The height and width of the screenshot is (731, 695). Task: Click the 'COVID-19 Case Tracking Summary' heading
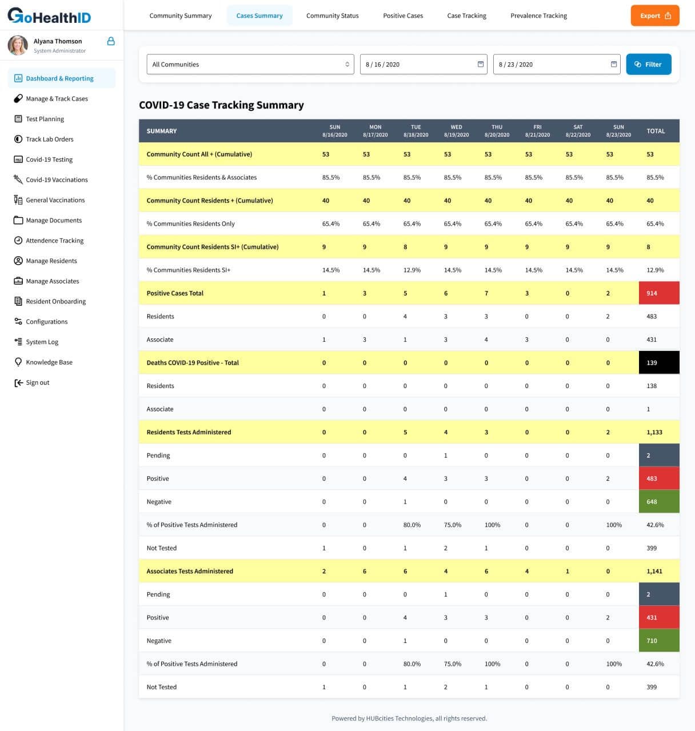click(222, 105)
